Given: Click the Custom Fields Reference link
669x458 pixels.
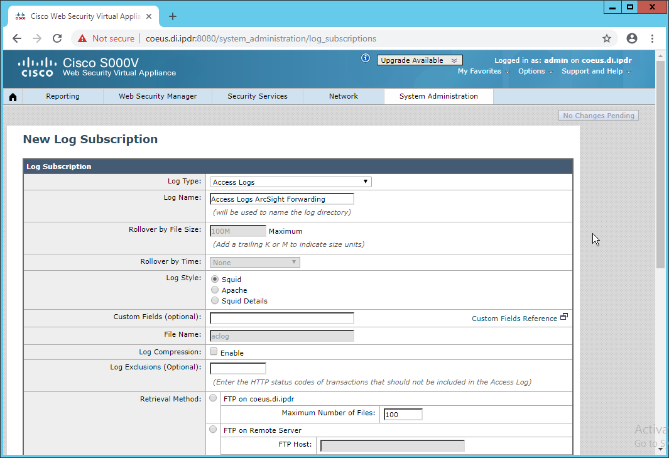Looking at the screenshot, I should (x=514, y=319).
